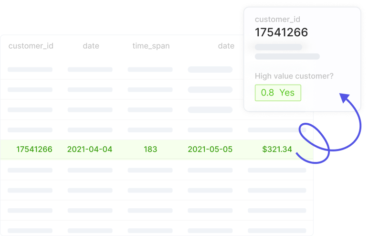The width and height of the screenshot is (369, 236).
Task: Click the purple arrowhead pointing at the card
Action: click(343, 97)
